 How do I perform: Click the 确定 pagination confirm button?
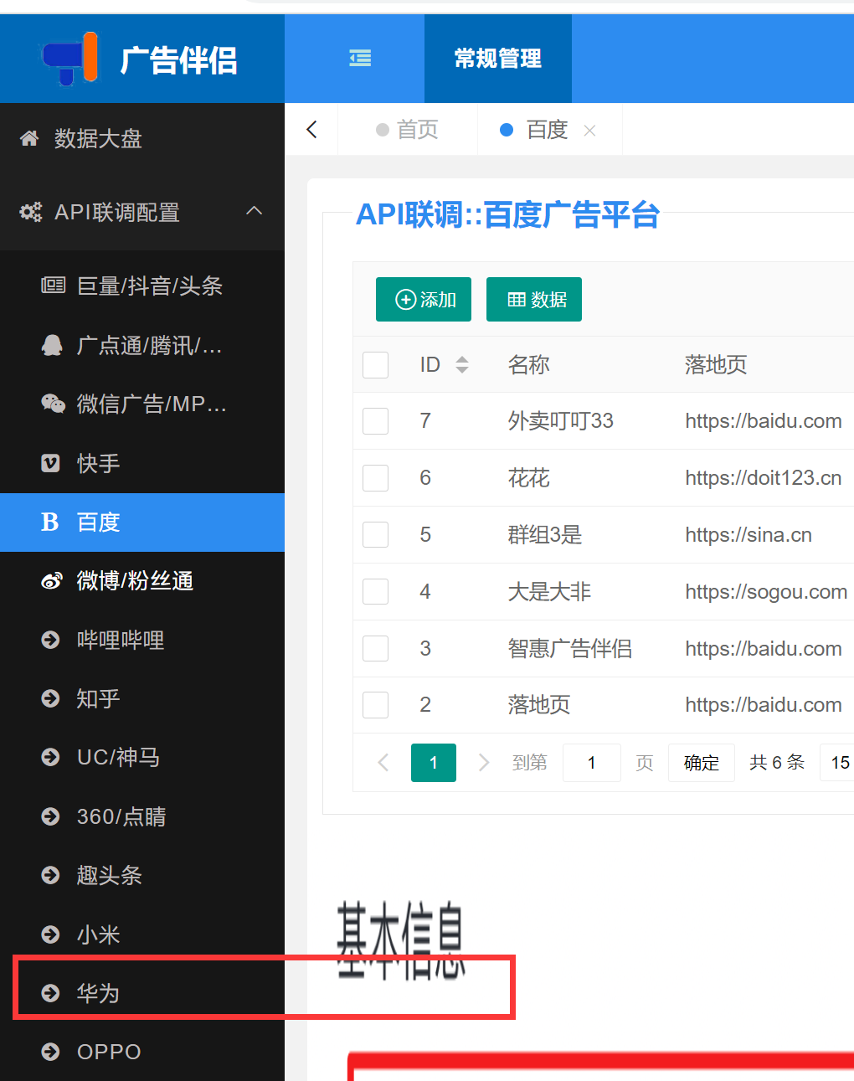coord(702,763)
